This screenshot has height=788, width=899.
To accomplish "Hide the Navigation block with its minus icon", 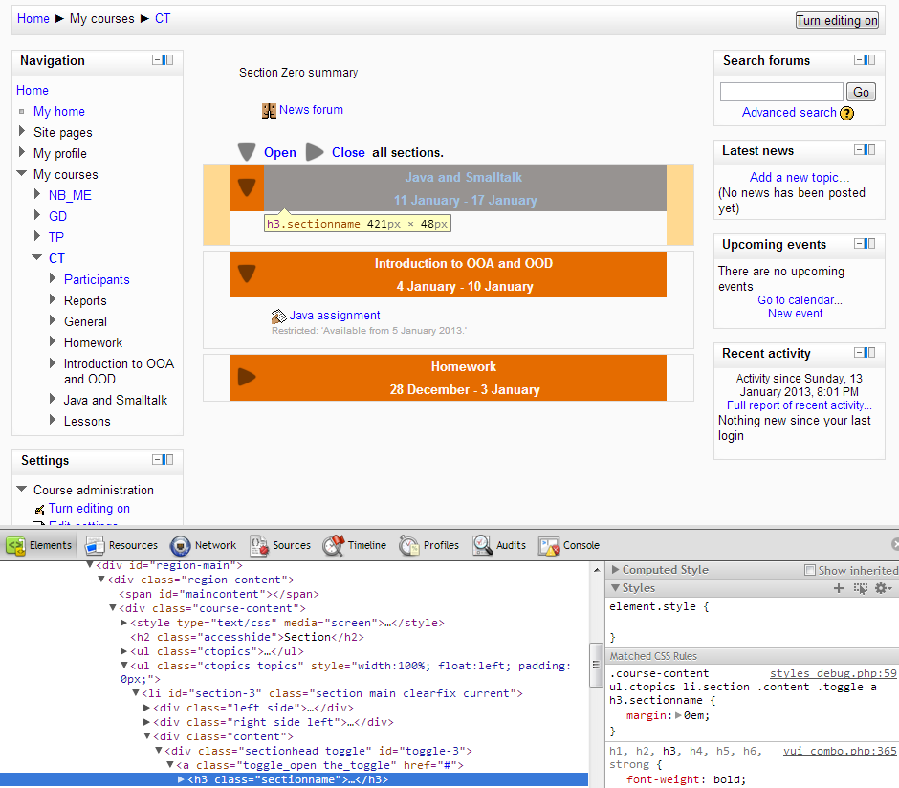I will (x=157, y=59).
